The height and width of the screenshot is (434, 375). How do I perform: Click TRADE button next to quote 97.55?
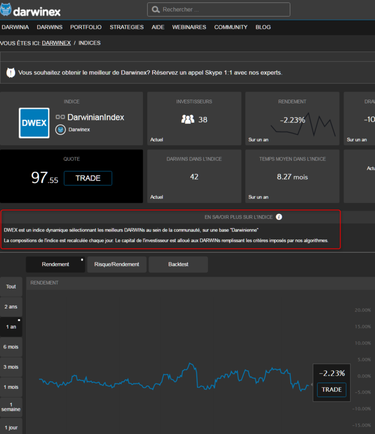coord(88,178)
